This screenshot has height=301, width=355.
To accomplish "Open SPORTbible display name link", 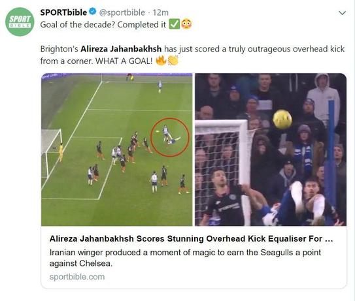I will tap(63, 12).
